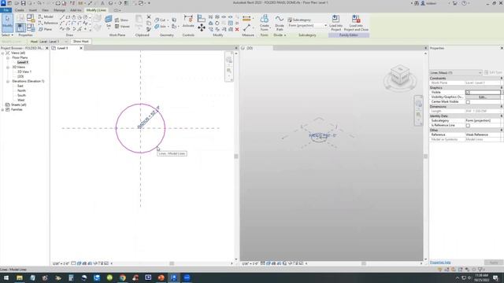Open the File tab
This screenshot has height=283, width=504.
coord(6,10)
